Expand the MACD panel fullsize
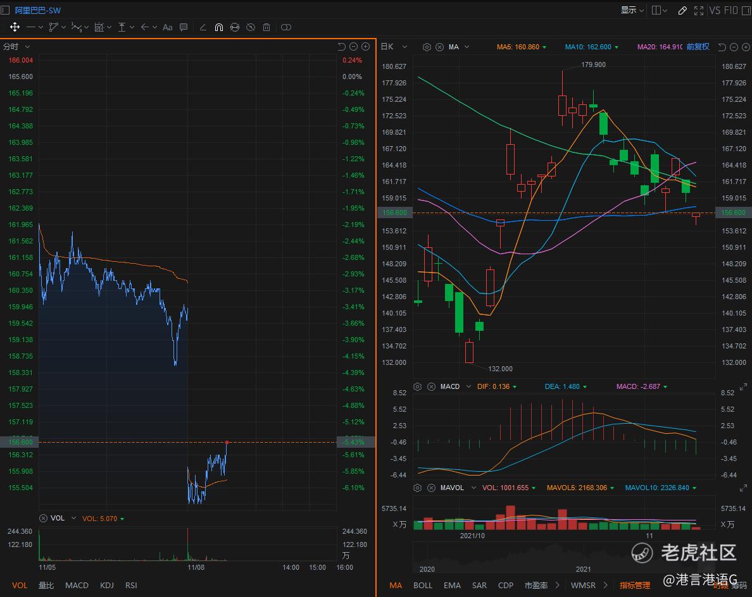This screenshot has width=752, height=597. click(743, 386)
